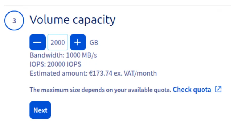Screen dimensions: 231x124
Task: Focus the capacity field showing 2000
Action: (x=58, y=42)
